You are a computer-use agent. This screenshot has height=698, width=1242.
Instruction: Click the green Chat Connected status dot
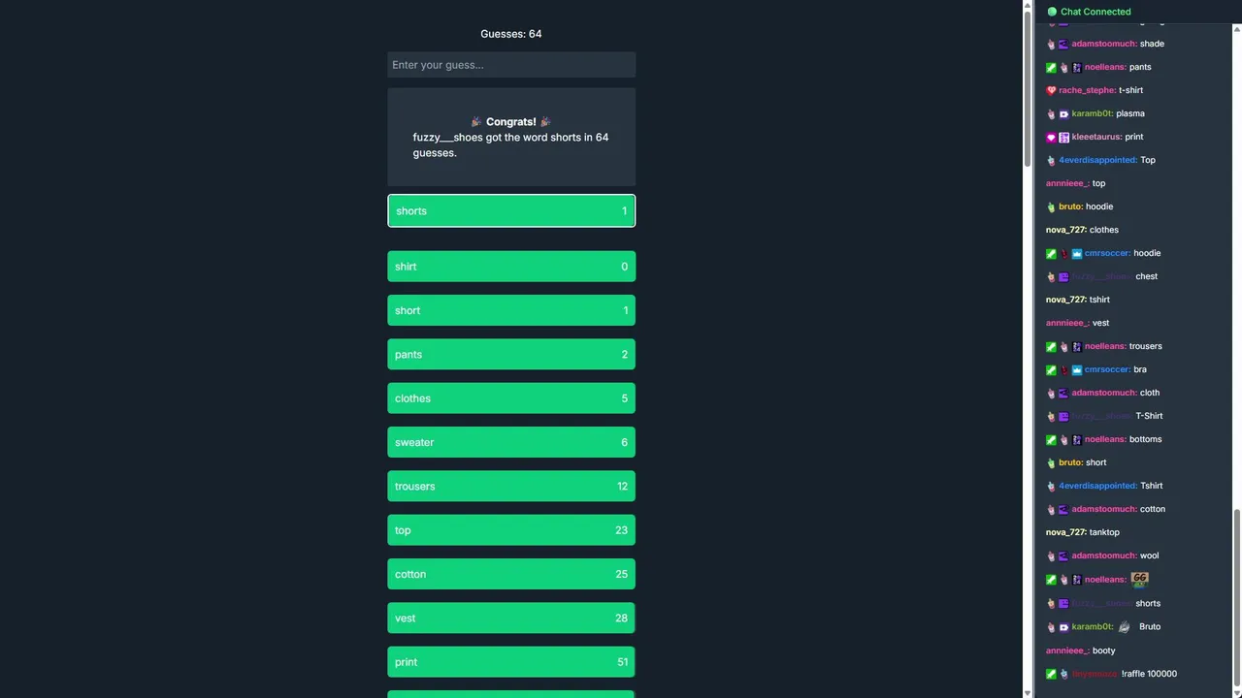(x=1052, y=12)
